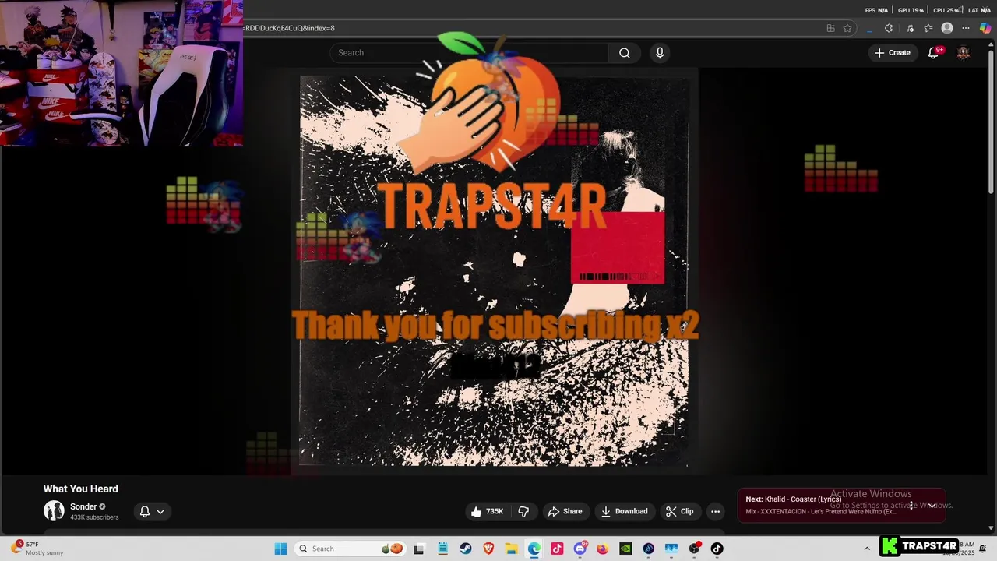Switch to Microsoft Edge on the taskbar
997x561 pixels.
(x=534, y=549)
